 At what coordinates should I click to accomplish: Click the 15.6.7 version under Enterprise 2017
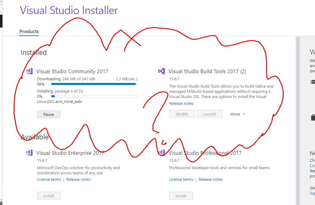tap(42, 160)
